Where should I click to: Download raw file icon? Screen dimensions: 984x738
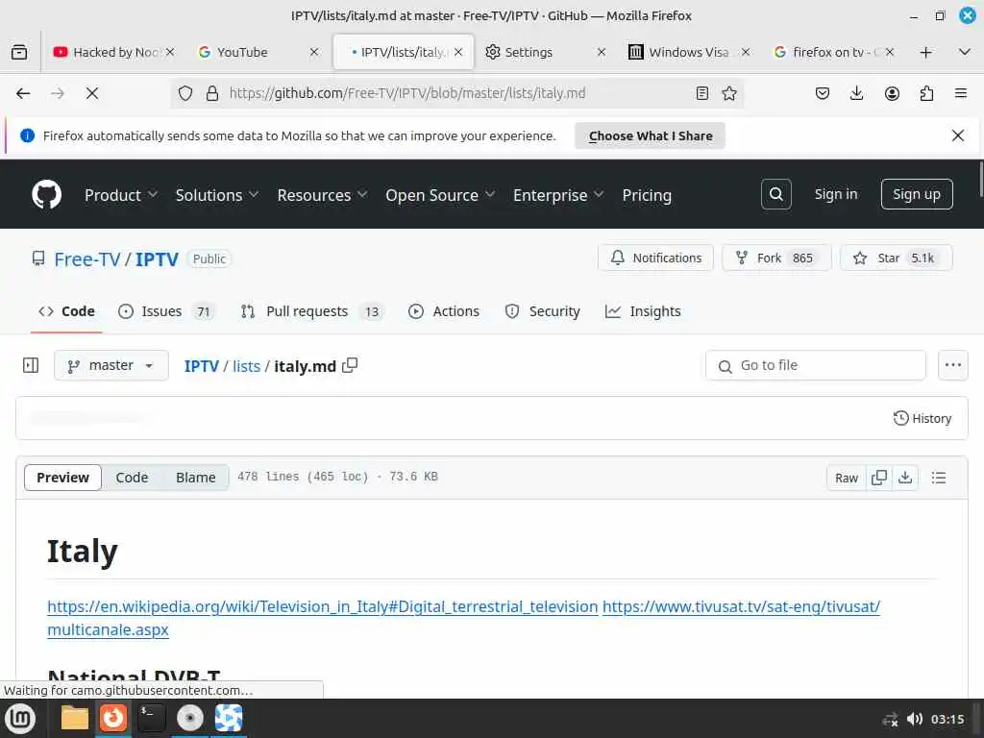coord(905,478)
